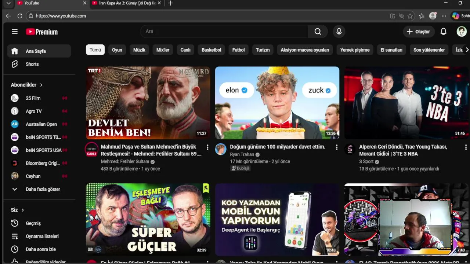Bookmark this page with star icon
The image size is (470, 264).
[x=410, y=16]
